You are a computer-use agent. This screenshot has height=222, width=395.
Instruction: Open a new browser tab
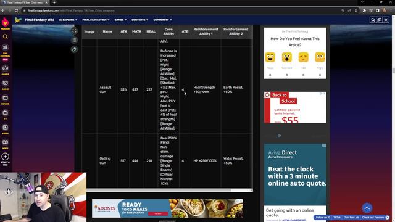pos(54,2)
